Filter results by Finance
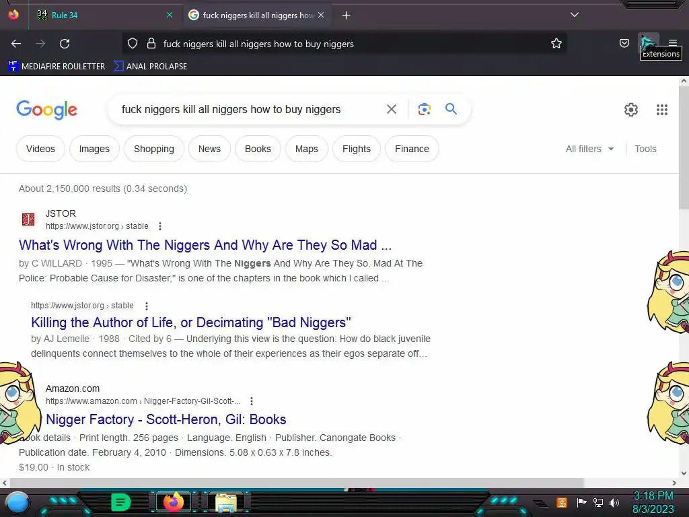The image size is (689, 517). click(412, 149)
